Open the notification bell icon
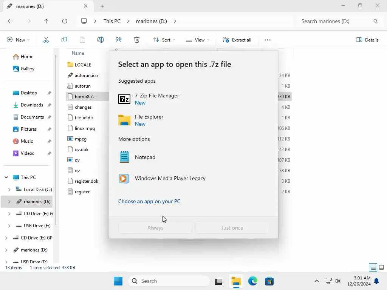 coord(377,281)
